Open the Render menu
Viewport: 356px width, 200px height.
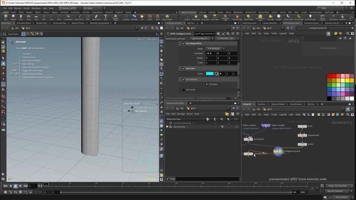pyautogui.click(x=18, y=8)
